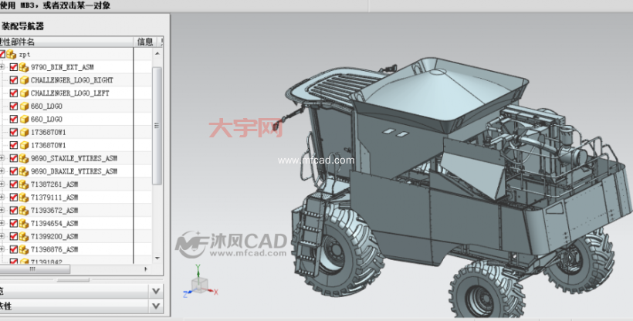Click the 9690_DRAXLE_WTIRES_ASM assembly icon

[x=24, y=171]
